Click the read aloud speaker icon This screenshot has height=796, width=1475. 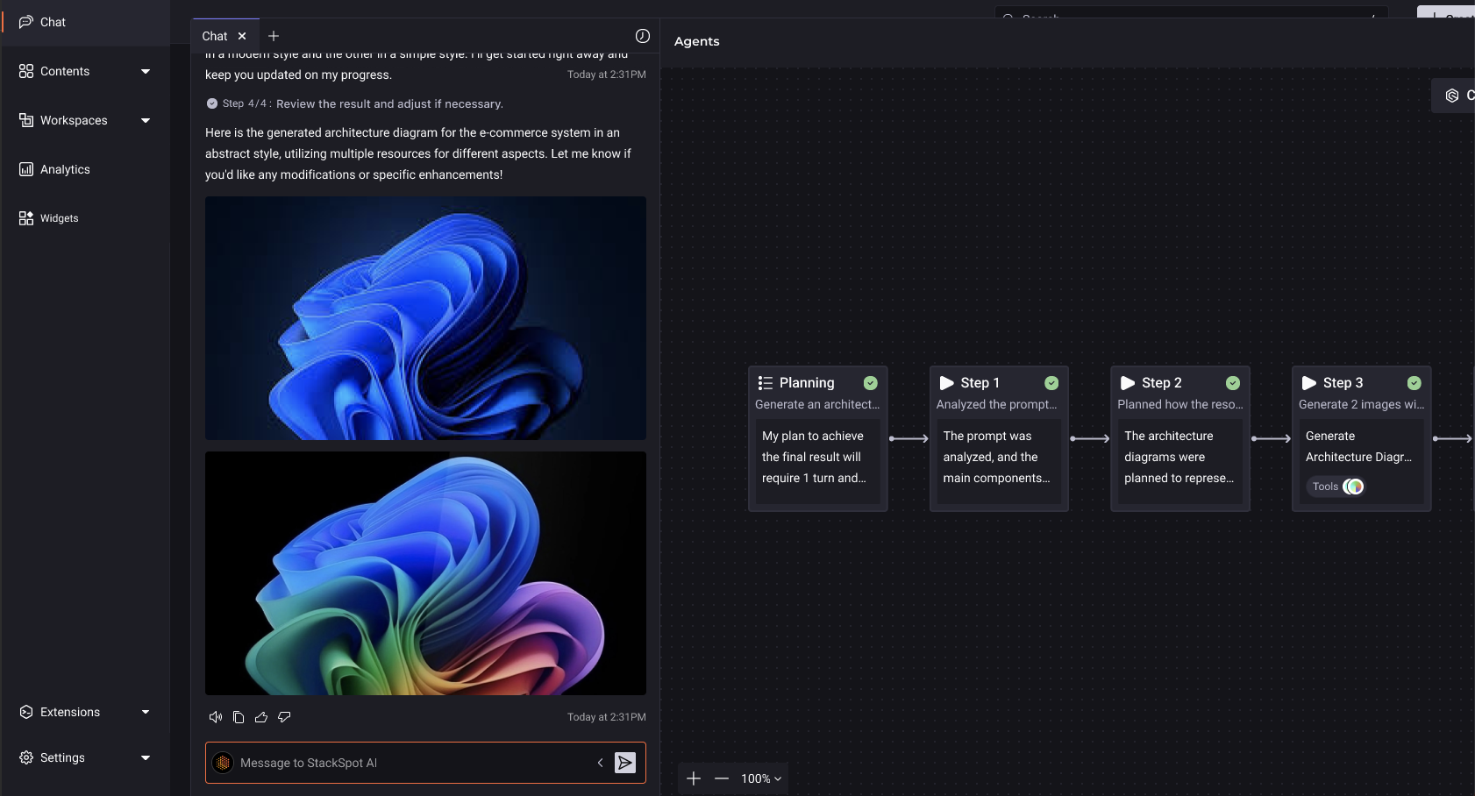(215, 717)
